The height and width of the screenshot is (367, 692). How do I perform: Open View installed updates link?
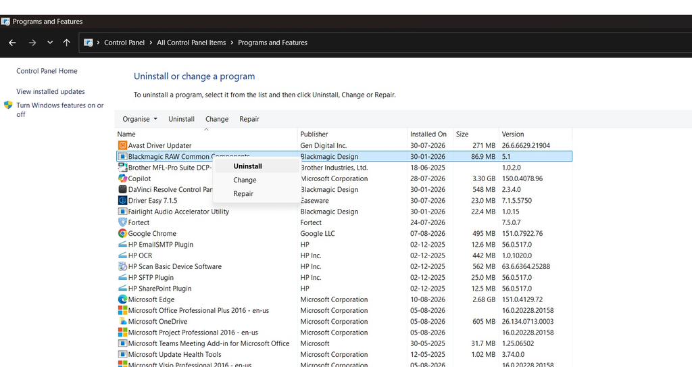click(x=51, y=91)
